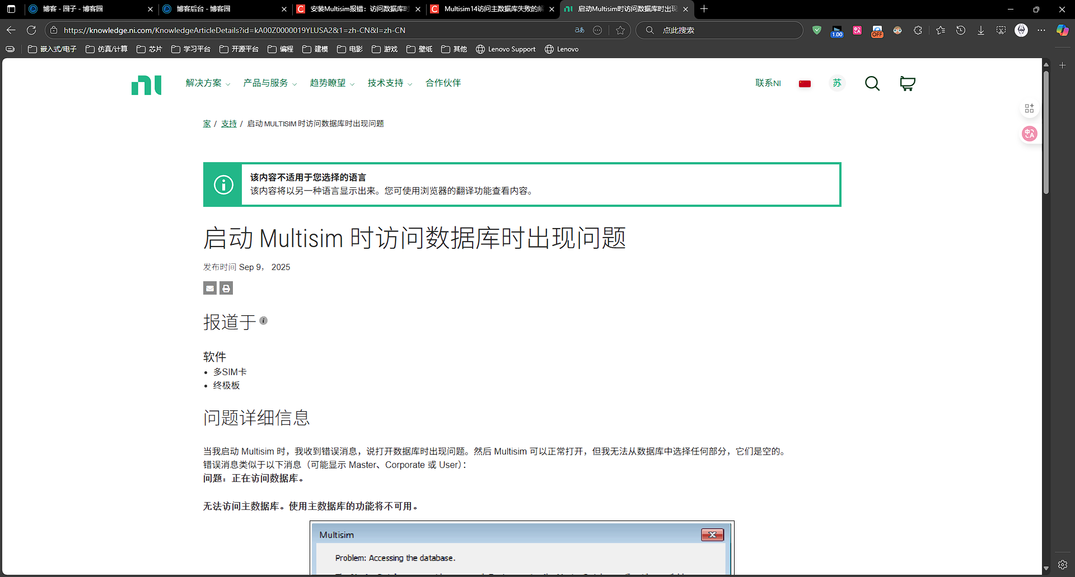1075x577 pixels.
Task: Open the Lenovo Support bookmark
Action: coord(506,49)
